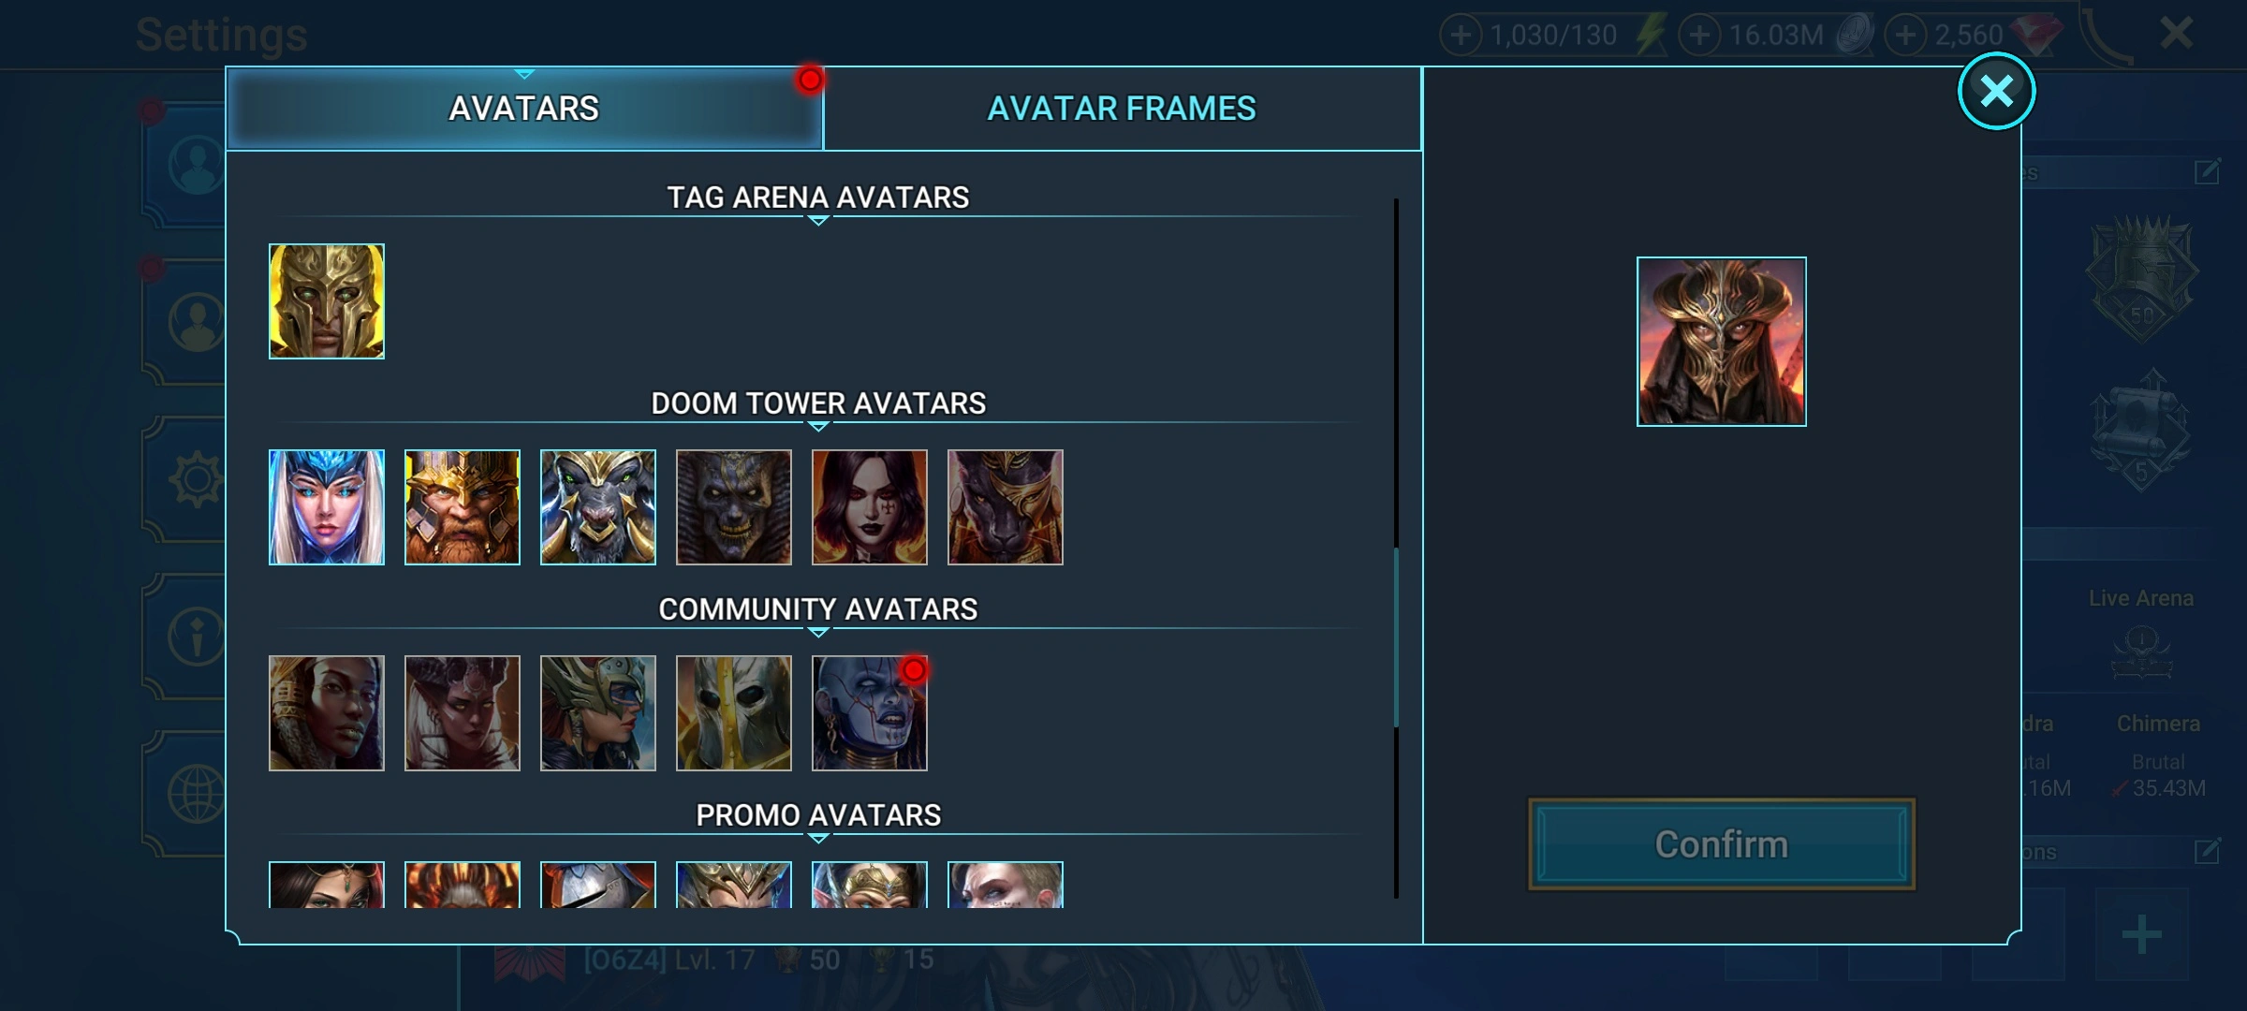Pick the golden visor knight Community avatar
This screenshot has height=1011, width=2247.
point(734,713)
